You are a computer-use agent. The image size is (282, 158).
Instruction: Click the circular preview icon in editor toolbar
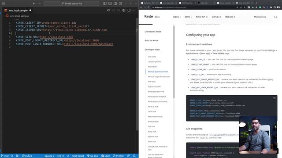(124, 11)
